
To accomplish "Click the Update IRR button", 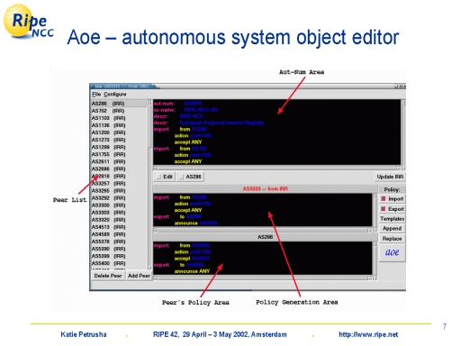I will click(x=390, y=177).
